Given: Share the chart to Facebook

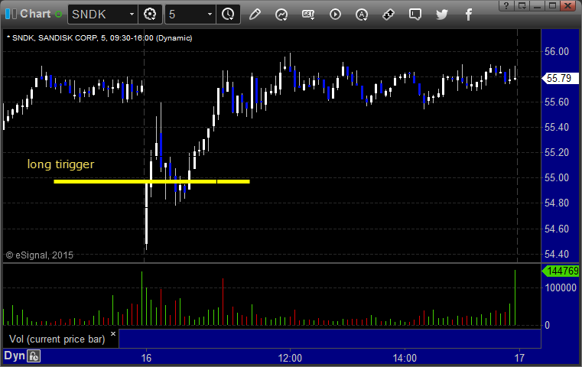Looking at the screenshot, I should [469, 15].
